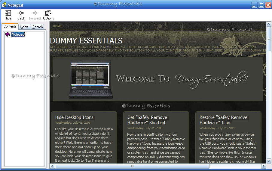Open the Hide Desktop Icons article

click(x=74, y=117)
